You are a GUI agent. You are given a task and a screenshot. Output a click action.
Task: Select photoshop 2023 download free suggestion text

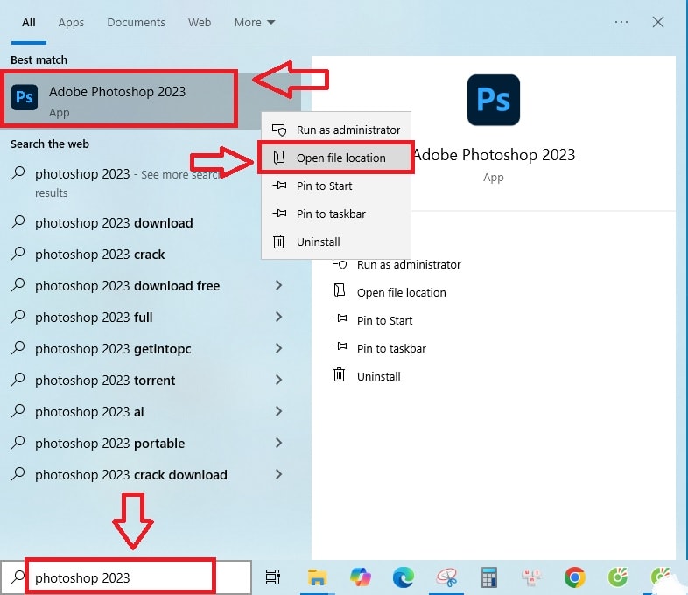pyautogui.click(x=127, y=286)
